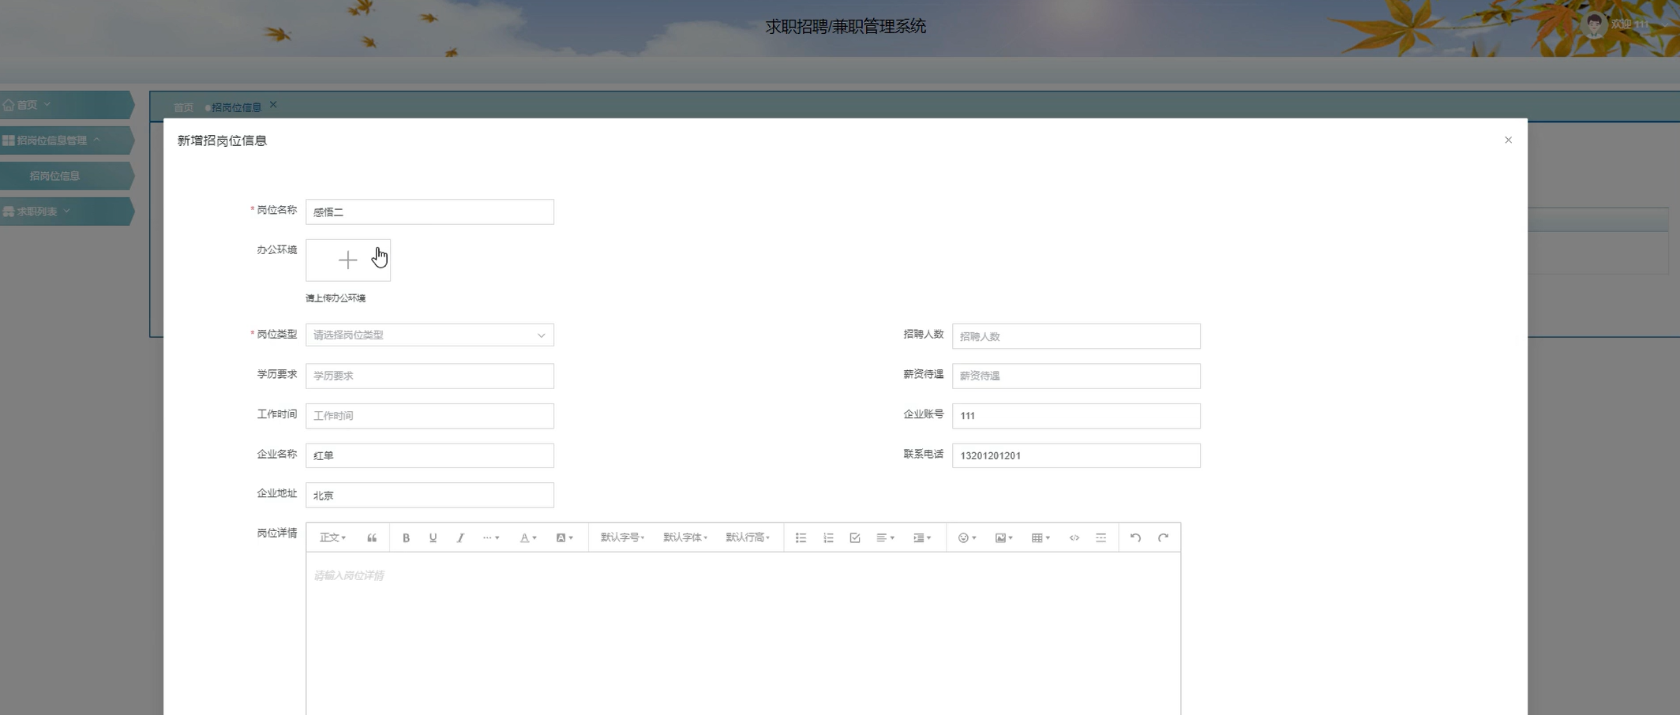Open the more text styles ellipsis menu
The image size is (1680, 715).
491,538
